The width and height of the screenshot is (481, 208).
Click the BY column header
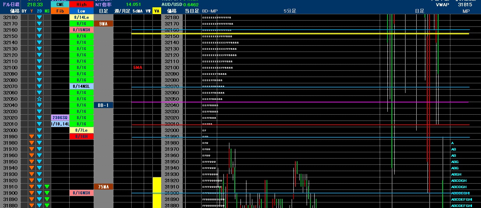(x=24, y=11)
